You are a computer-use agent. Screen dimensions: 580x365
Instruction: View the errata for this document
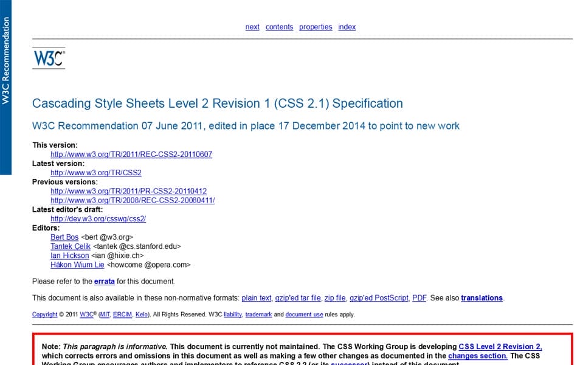pos(105,281)
